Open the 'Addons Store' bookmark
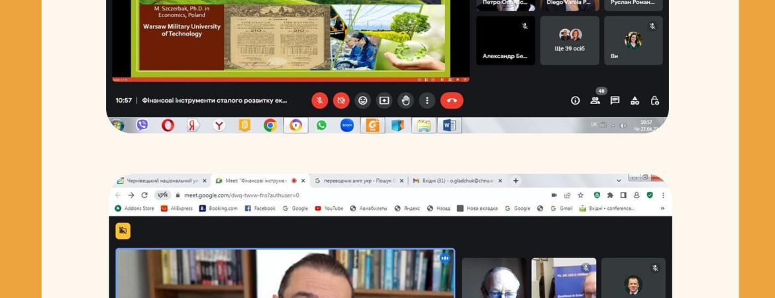Image resolution: width=775 pixels, height=298 pixels. (x=134, y=209)
